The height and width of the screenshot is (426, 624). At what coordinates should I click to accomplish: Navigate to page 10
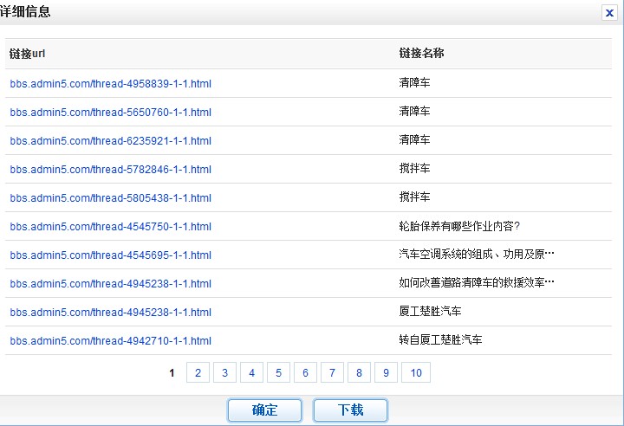pos(416,372)
